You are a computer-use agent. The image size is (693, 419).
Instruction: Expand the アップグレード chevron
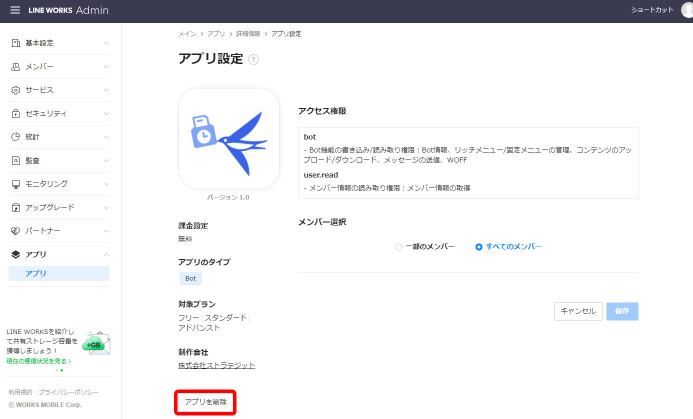[x=106, y=207]
